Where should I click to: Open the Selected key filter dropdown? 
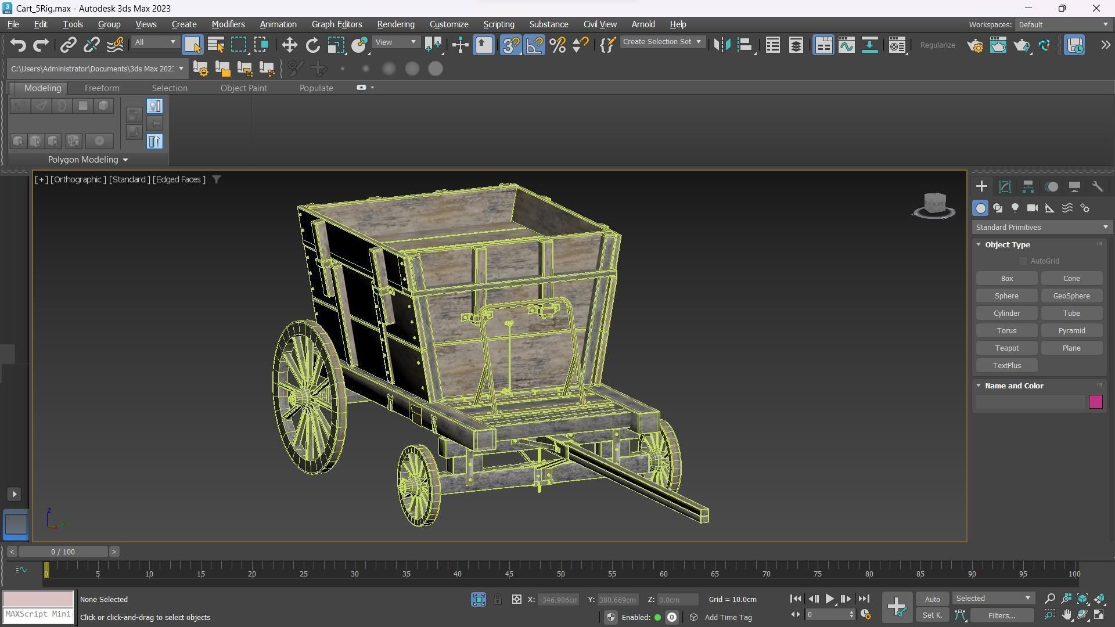(994, 599)
